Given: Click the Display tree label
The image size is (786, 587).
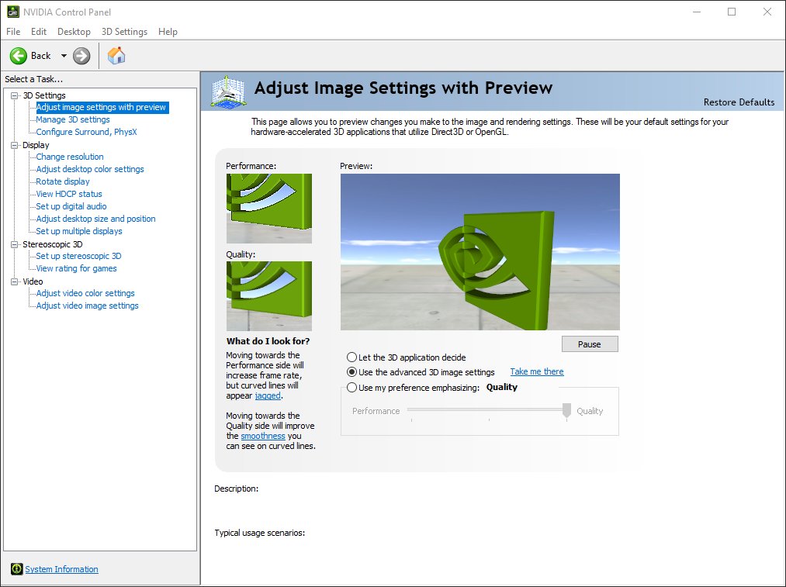Looking at the screenshot, I should [36, 145].
